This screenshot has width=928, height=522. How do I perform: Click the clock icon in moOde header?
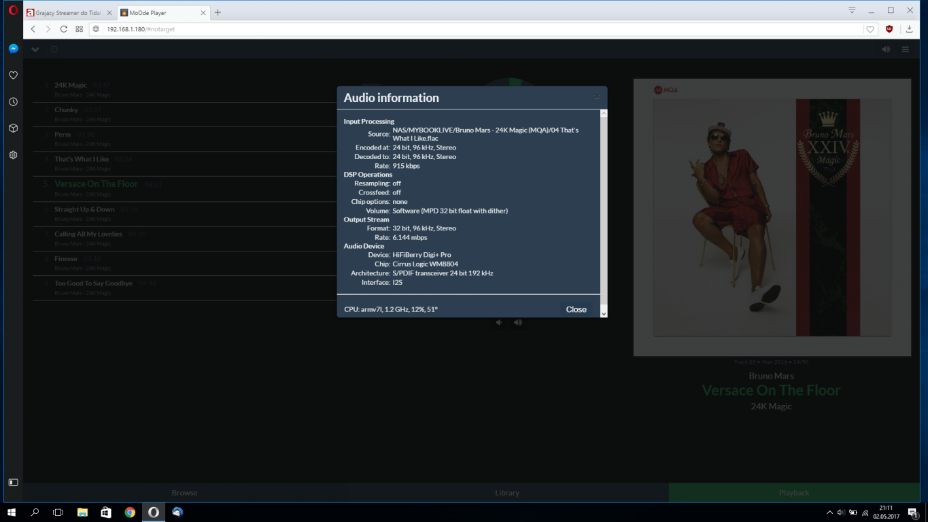point(54,50)
